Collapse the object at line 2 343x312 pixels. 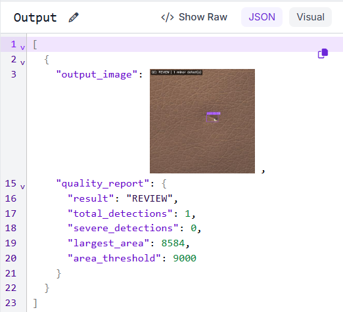pos(22,62)
